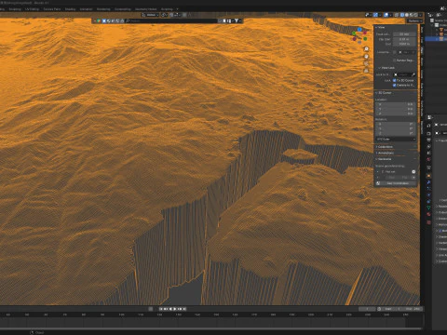Toggle camera view with camera gizmo icon

coord(366,63)
